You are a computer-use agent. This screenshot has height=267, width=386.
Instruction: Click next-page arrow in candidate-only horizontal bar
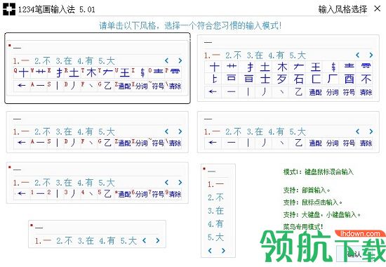(x=158, y=240)
